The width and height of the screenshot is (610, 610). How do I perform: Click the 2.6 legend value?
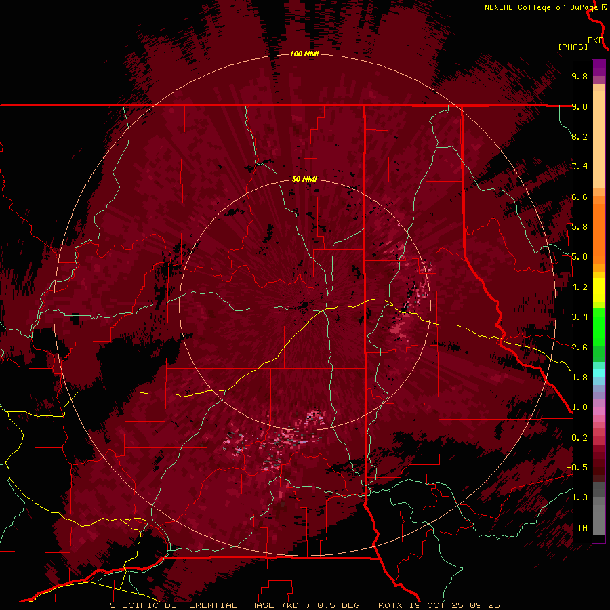tap(579, 348)
